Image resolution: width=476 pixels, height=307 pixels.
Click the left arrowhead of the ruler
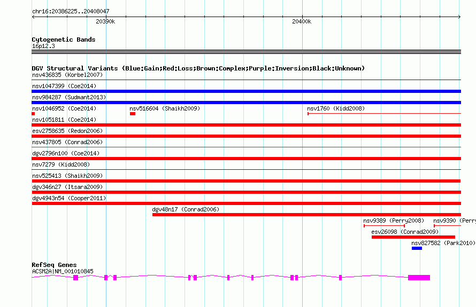(33, 17)
